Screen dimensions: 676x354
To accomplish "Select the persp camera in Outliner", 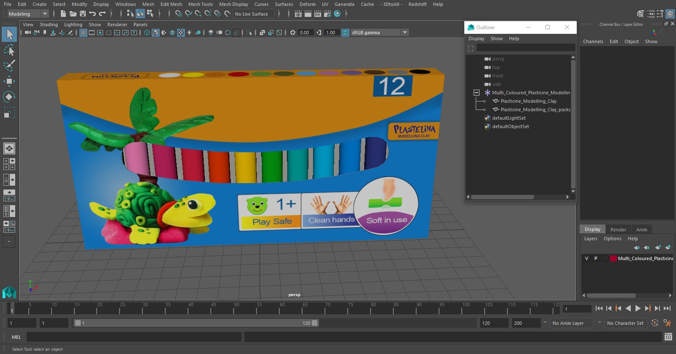I will pyautogui.click(x=498, y=59).
